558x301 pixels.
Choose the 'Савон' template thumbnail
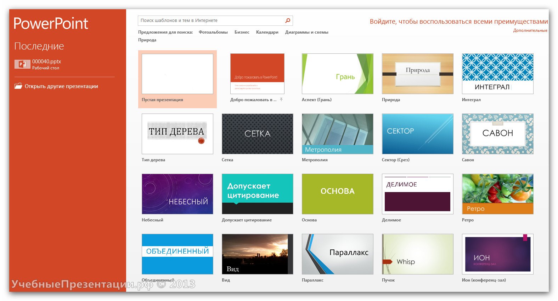(498, 134)
